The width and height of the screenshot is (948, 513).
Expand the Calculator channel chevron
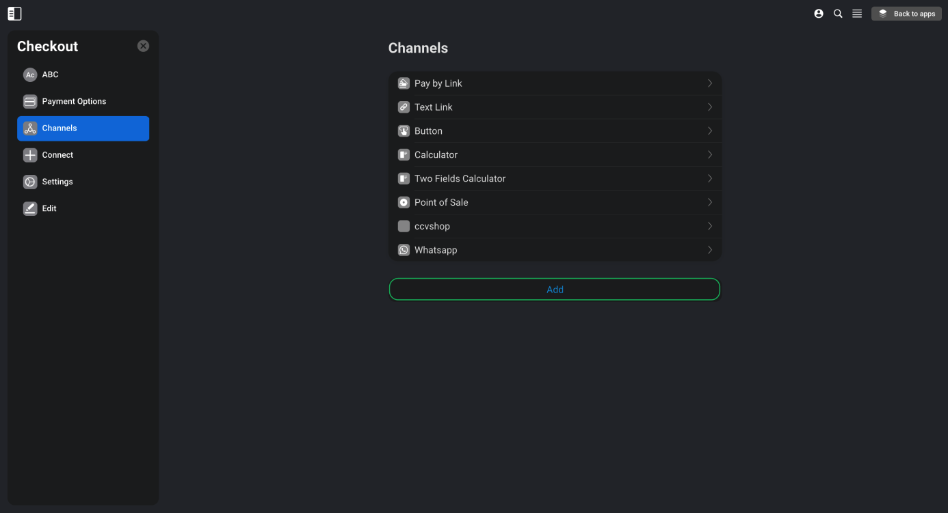coord(710,154)
